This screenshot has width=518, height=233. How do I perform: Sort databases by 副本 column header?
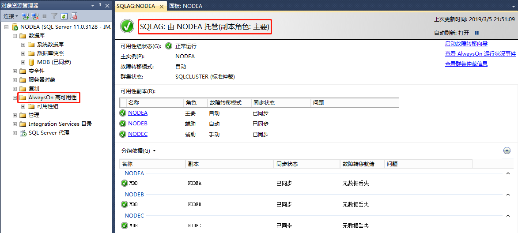click(230, 164)
